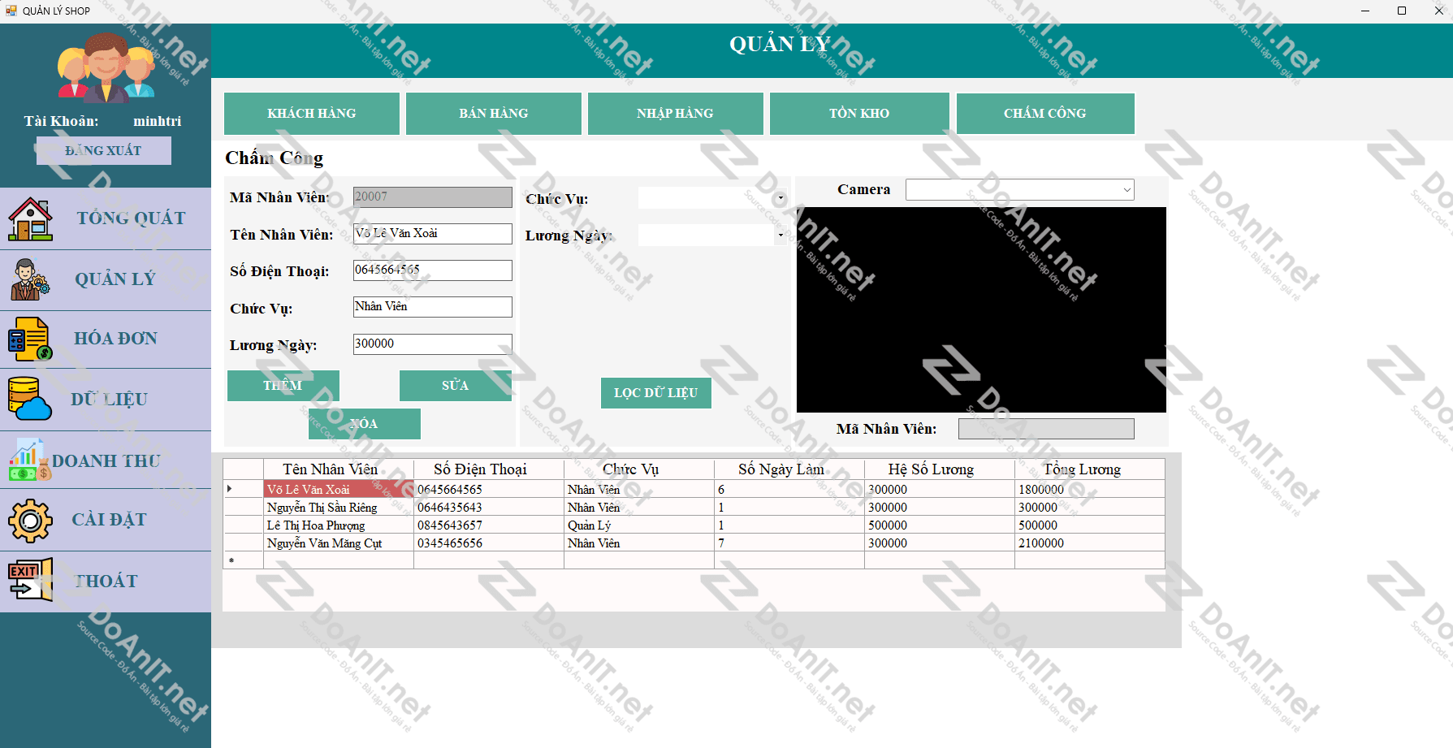Viewport: 1453px width, 748px height.
Task: Click the 1800000 total salary cell
Action: pyautogui.click(x=1090, y=490)
